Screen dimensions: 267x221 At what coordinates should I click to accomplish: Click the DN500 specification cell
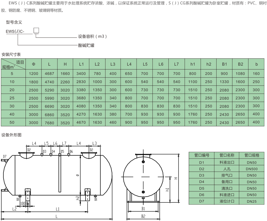251,169
